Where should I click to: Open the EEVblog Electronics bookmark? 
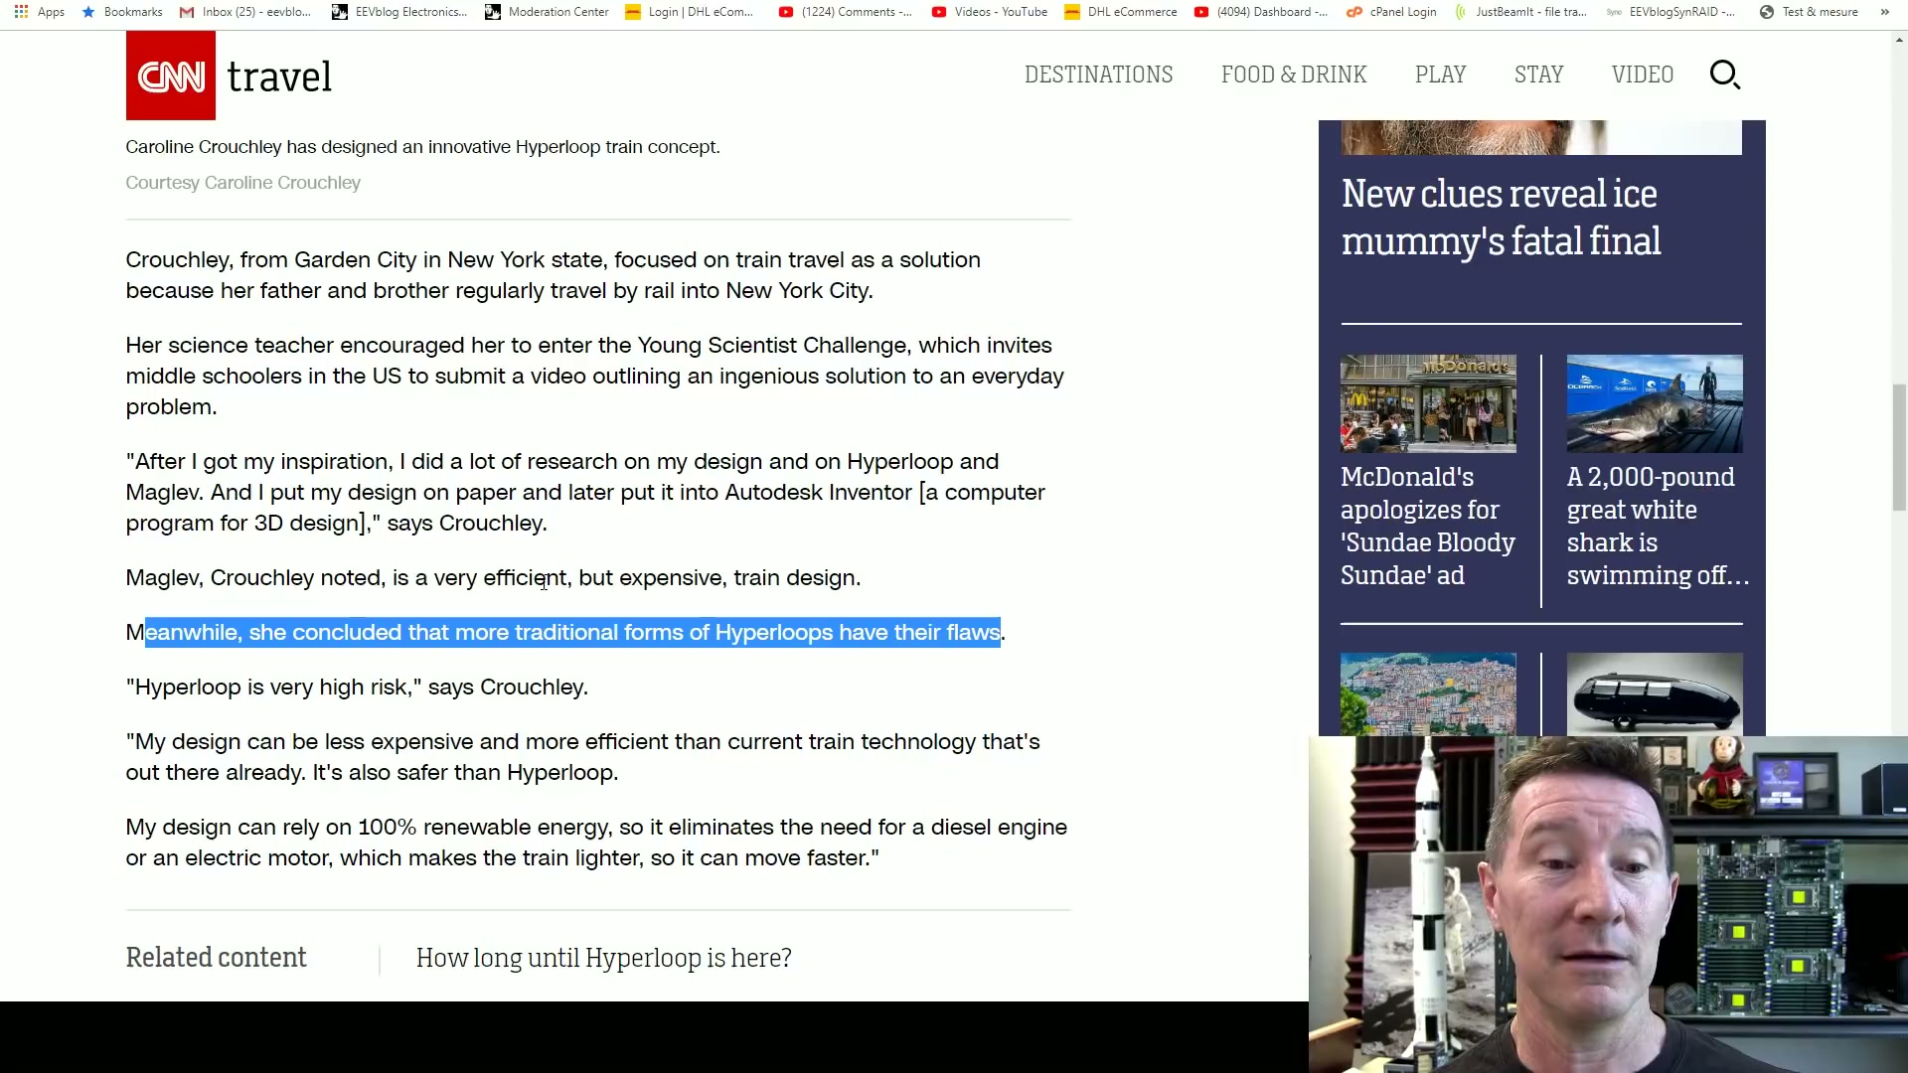tap(399, 12)
